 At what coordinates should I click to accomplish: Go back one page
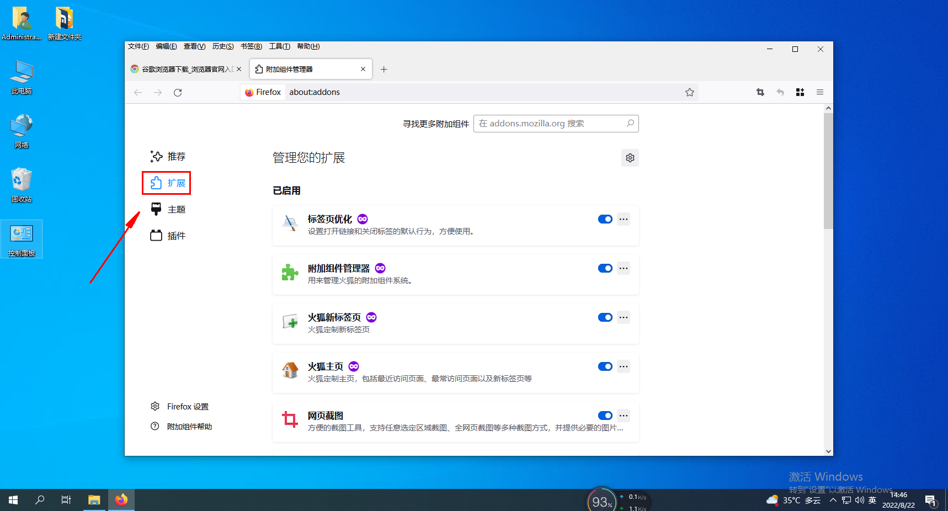138,92
